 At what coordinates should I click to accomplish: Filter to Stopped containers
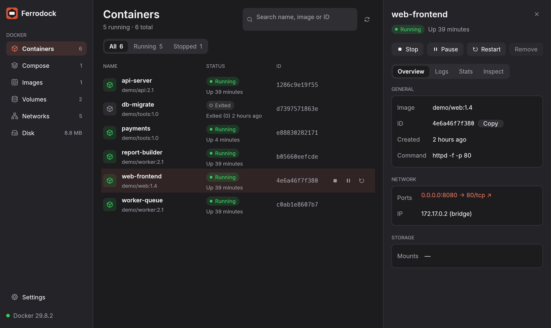click(188, 46)
